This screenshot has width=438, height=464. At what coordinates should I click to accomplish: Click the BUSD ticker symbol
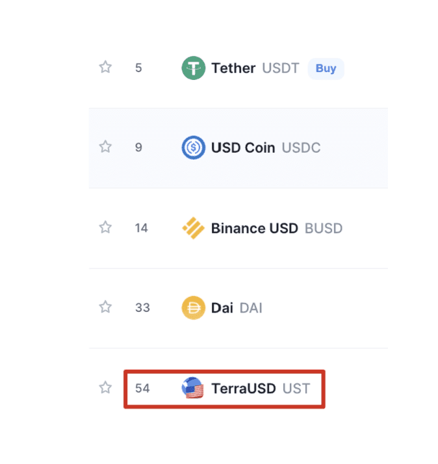[323, 228]
